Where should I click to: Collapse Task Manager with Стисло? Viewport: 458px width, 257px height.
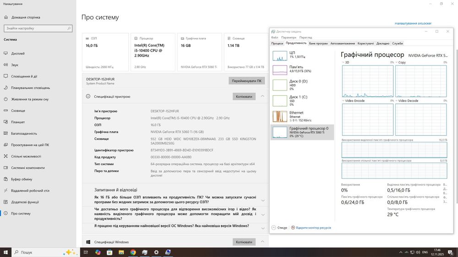pyautogui.click(x=279, y=228)
